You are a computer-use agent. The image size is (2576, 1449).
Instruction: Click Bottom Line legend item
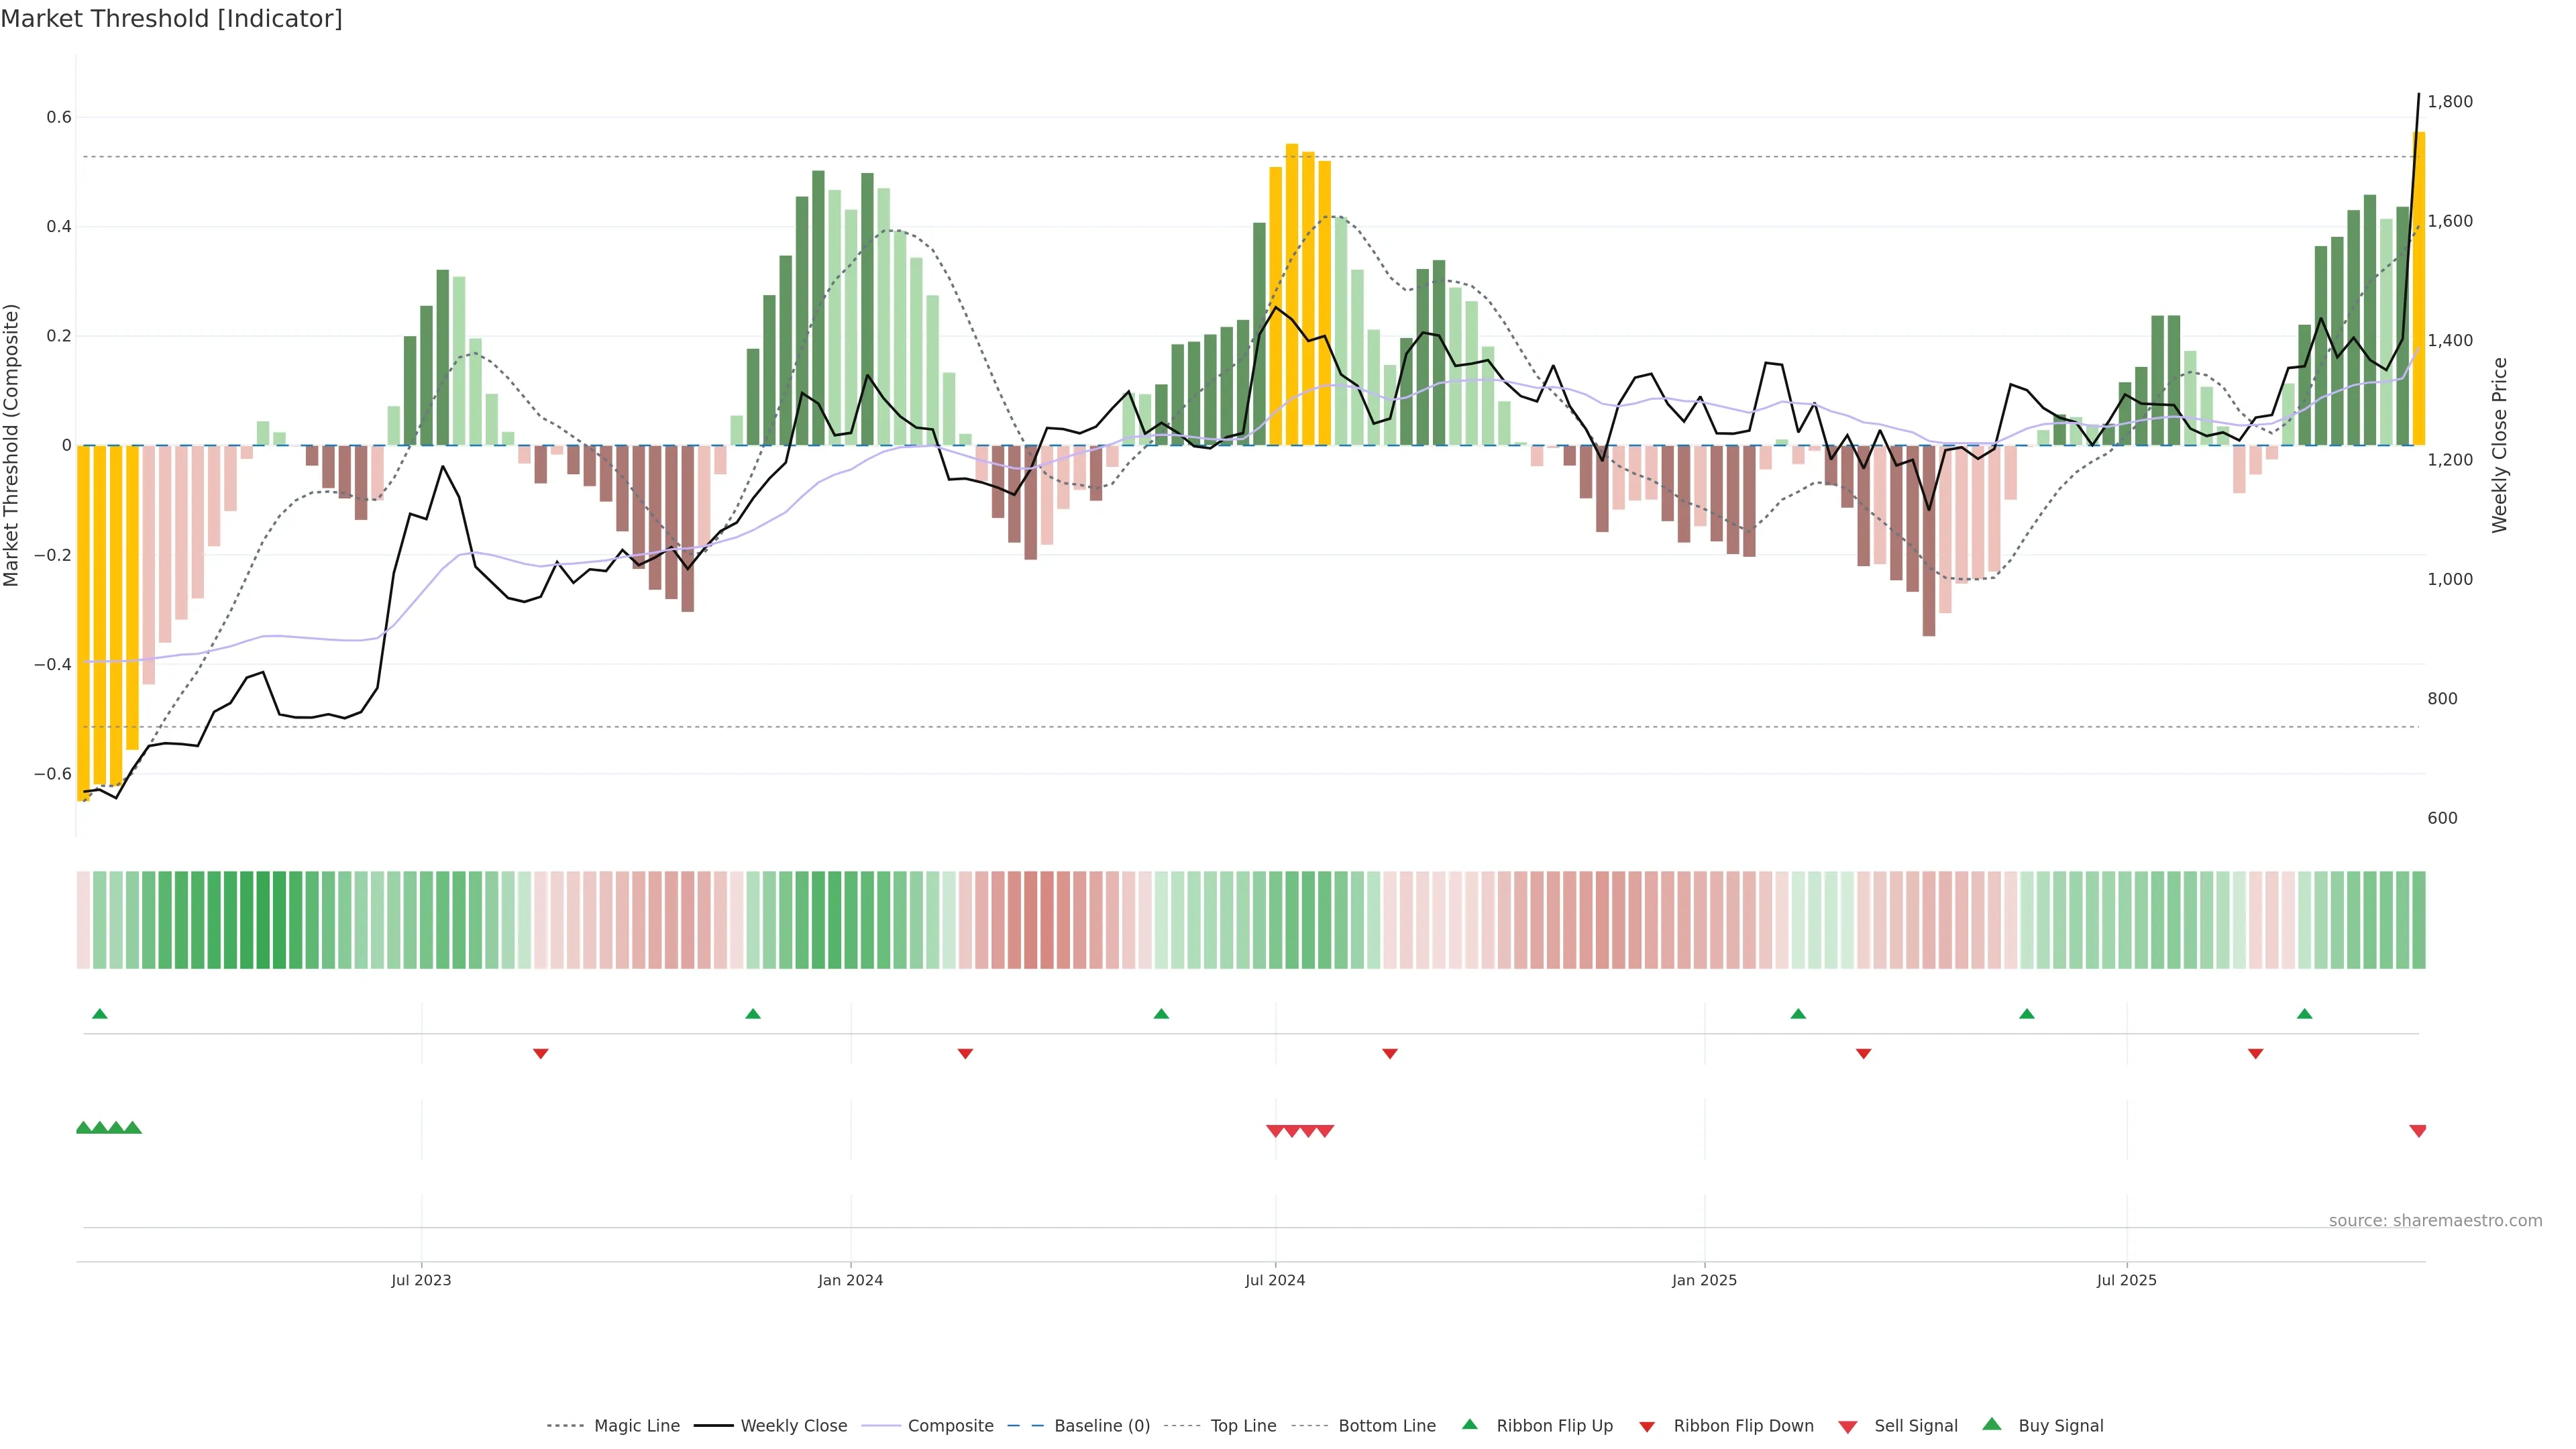[x=1386, y=1426]
